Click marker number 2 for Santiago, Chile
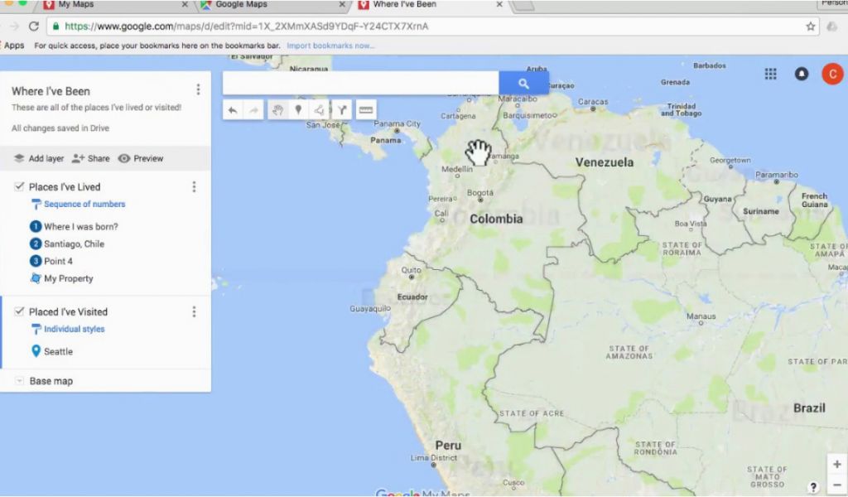This screenshot has height=497, width=848. coord(36,244)
